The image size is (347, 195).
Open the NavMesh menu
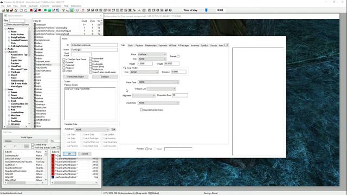[x=33, y=6]
